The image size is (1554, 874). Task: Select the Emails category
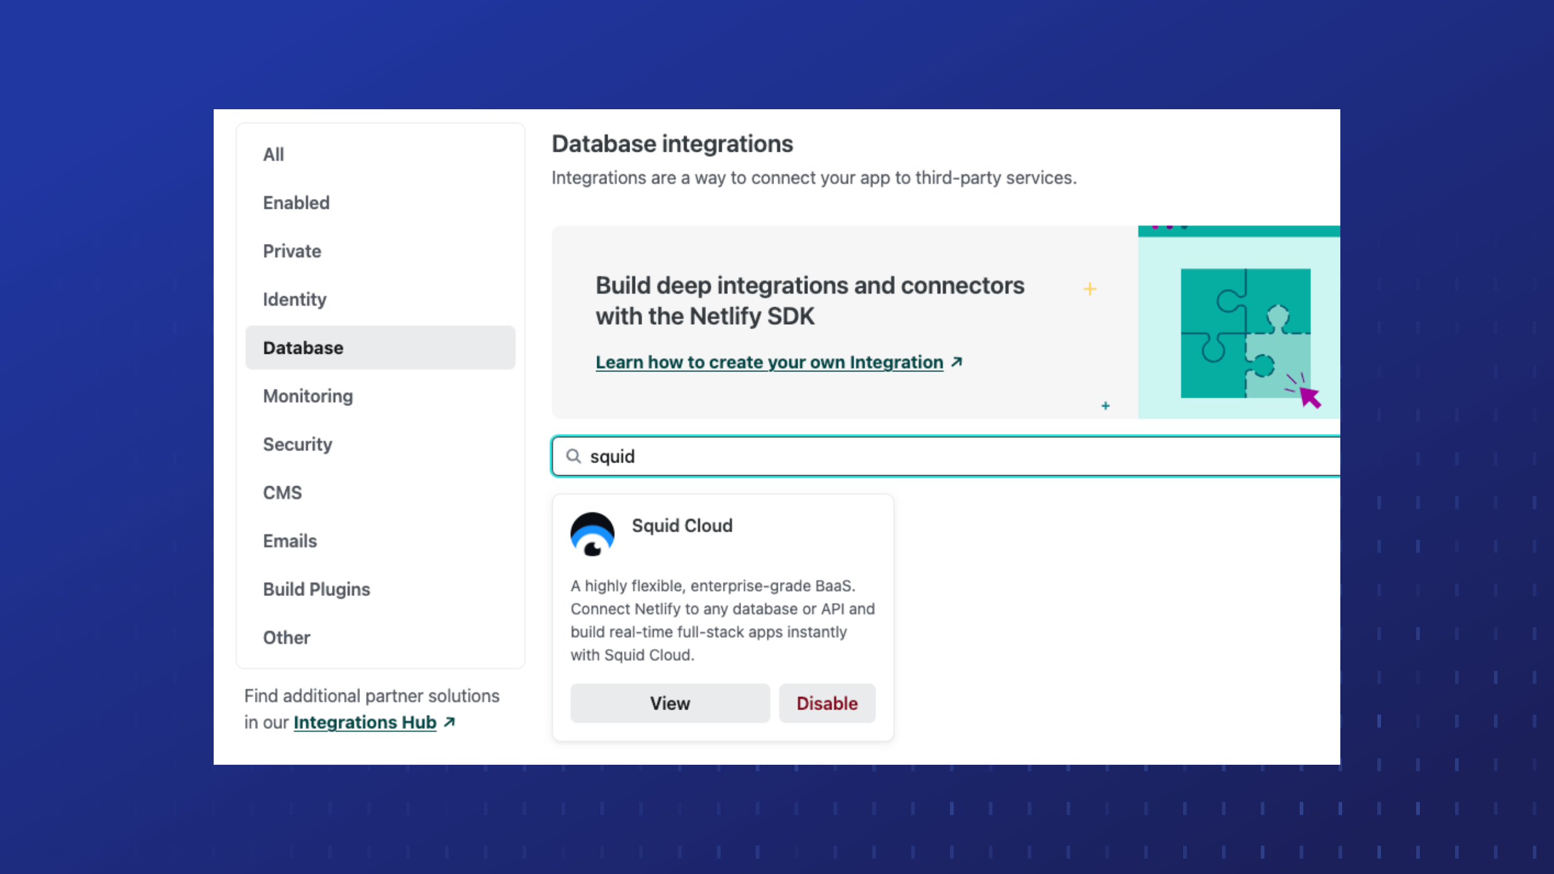(290, 541)
